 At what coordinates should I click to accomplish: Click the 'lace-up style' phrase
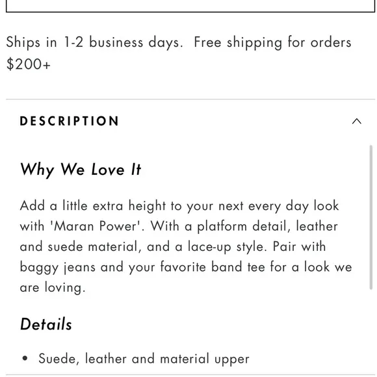(x=227, y=247)
